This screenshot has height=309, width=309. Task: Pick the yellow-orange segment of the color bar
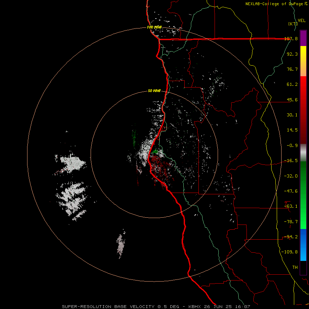tap(303, 61)
